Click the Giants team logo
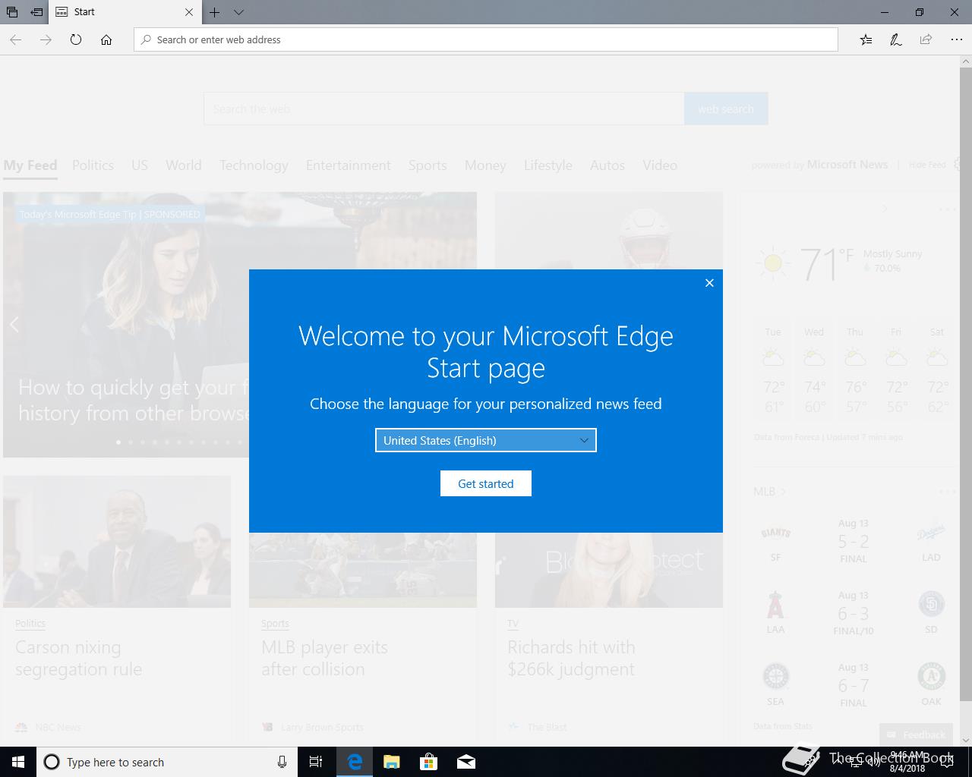 775,533
